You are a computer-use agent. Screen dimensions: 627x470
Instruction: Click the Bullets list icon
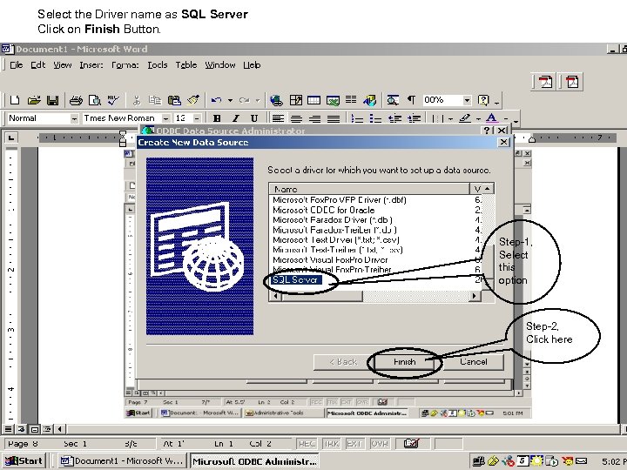tap(375, 118)
